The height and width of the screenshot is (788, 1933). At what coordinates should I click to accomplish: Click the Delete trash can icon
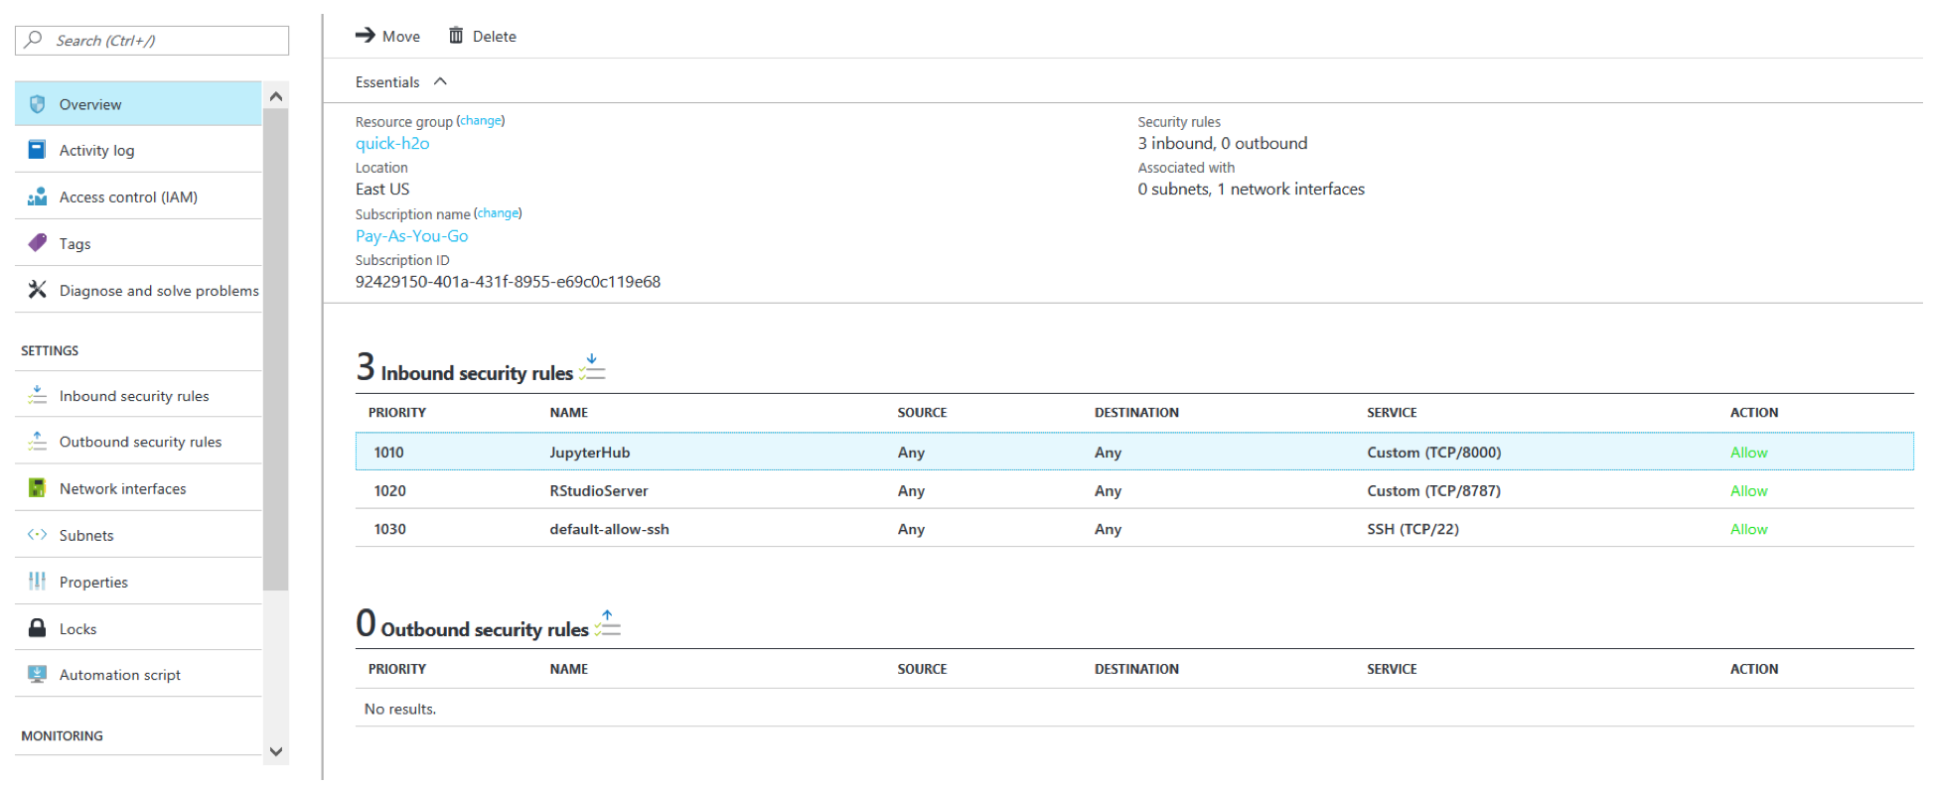click(x=456, y=36)
